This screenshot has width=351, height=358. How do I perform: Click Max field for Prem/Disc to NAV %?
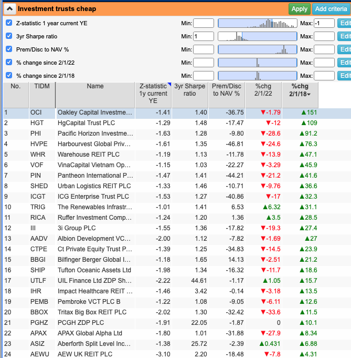pyautogui.click(x=324, y=49)
